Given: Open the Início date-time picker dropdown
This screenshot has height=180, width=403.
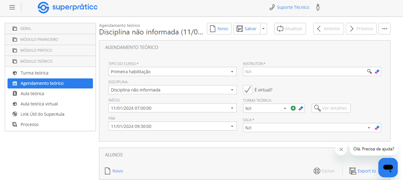Looking at the screenshot, I should 232,108.
